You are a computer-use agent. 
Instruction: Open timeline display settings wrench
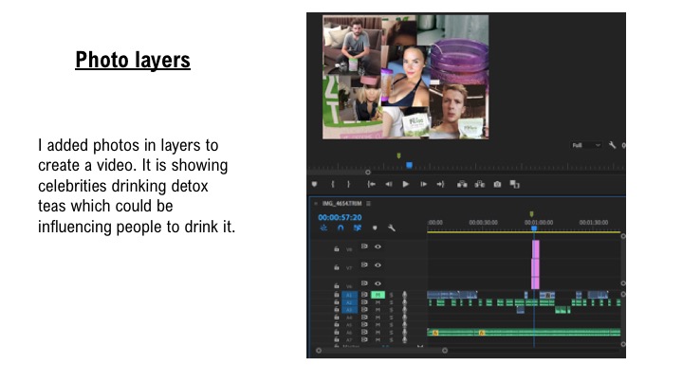coord(391,228)
